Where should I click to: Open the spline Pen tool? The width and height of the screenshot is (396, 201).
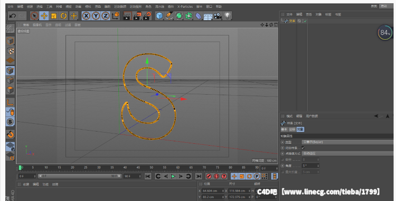(169, 16)
